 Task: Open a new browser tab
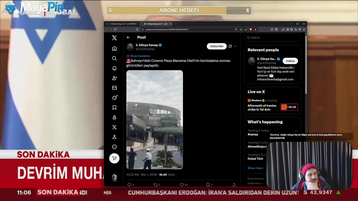tap(176, 24)
